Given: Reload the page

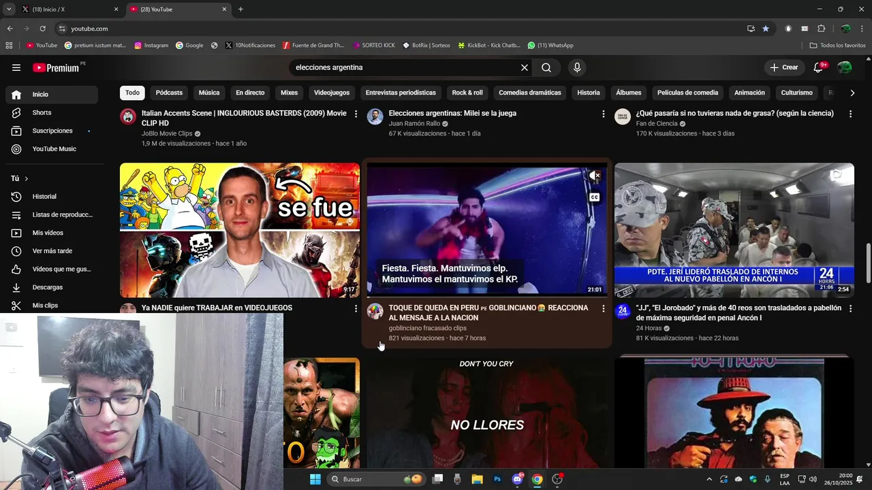Looking at the screenshot, I should click(x=42, y=29).
